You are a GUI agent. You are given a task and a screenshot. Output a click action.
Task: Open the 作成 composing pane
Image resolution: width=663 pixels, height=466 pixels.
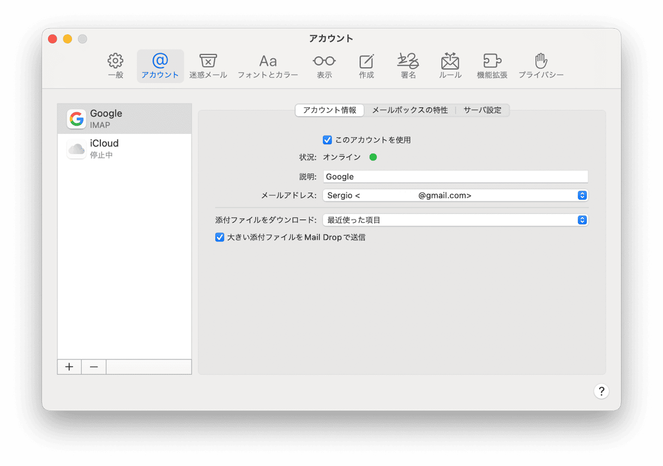(x=366, y=66)
